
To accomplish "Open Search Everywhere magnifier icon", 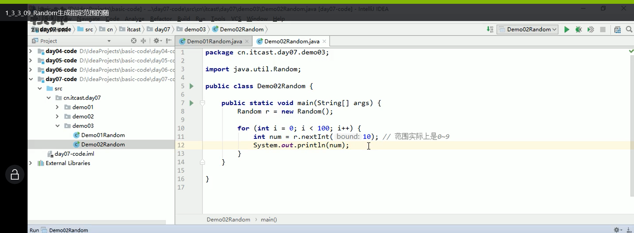I will [x=629, y=30].
